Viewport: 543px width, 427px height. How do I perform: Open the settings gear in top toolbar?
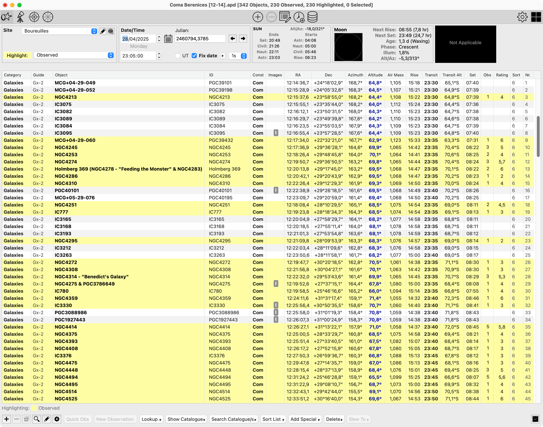522,17
